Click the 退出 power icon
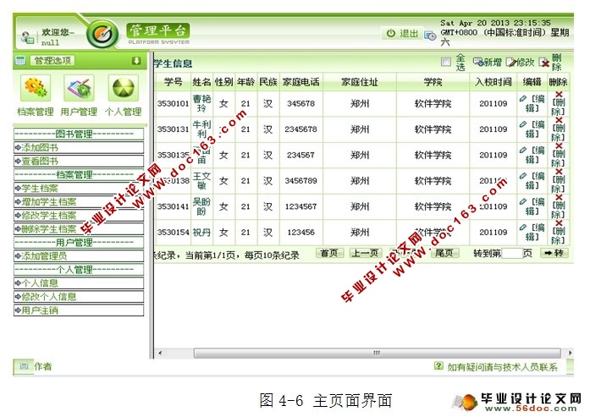Viewport: 590px width, 417px height. click(x=390, y=34)
